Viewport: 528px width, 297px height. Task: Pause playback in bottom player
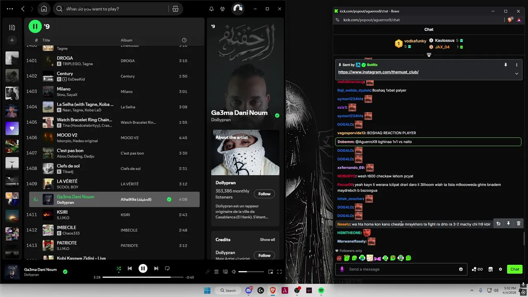(x=143, y=269)
